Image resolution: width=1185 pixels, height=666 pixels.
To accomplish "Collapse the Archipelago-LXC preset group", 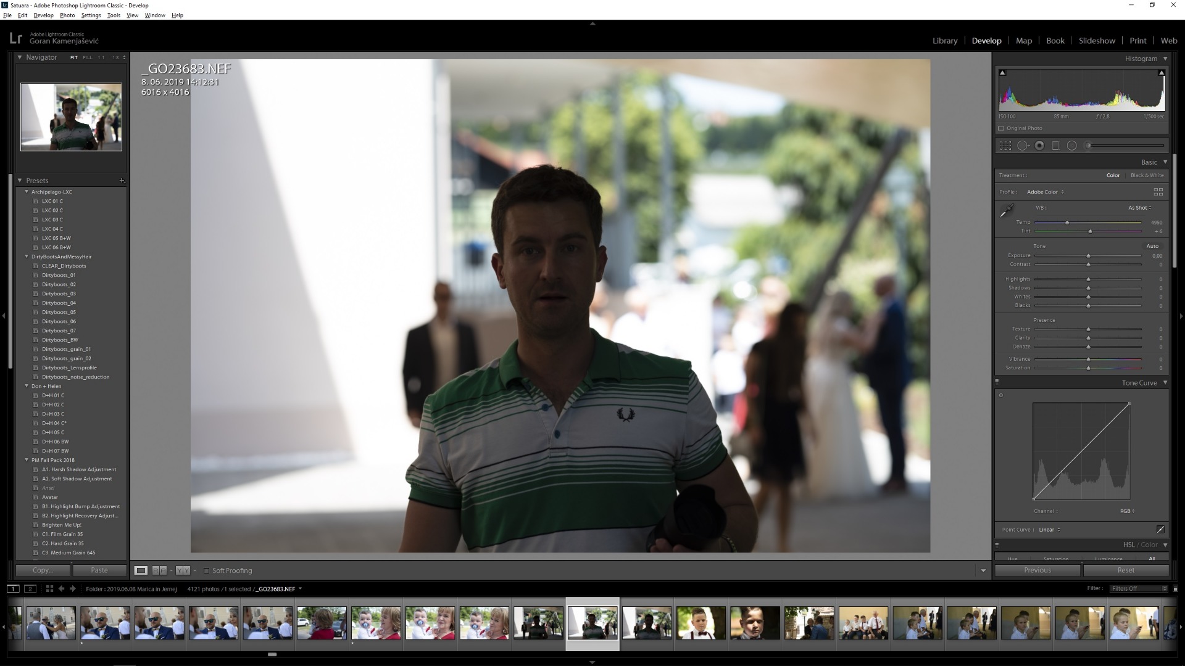I will 27,192.
